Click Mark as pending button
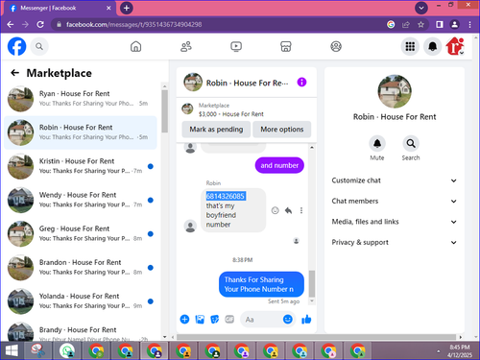This screenshot has width=480, height=360. click(x=216, y=130)
